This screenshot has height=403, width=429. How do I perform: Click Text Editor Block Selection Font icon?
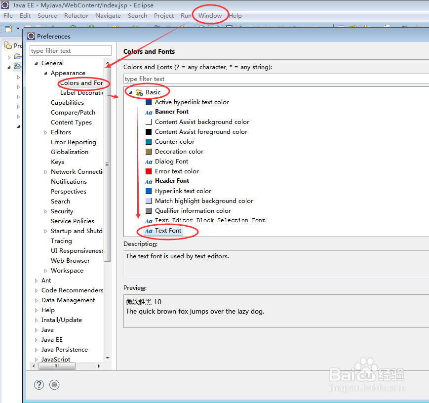pyautogui.click(x=149, y=221)
